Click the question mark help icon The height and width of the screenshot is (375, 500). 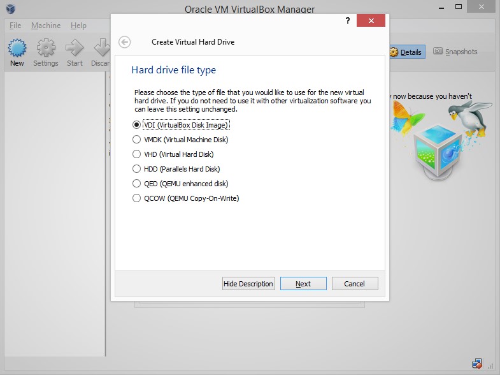click(348, 21)
